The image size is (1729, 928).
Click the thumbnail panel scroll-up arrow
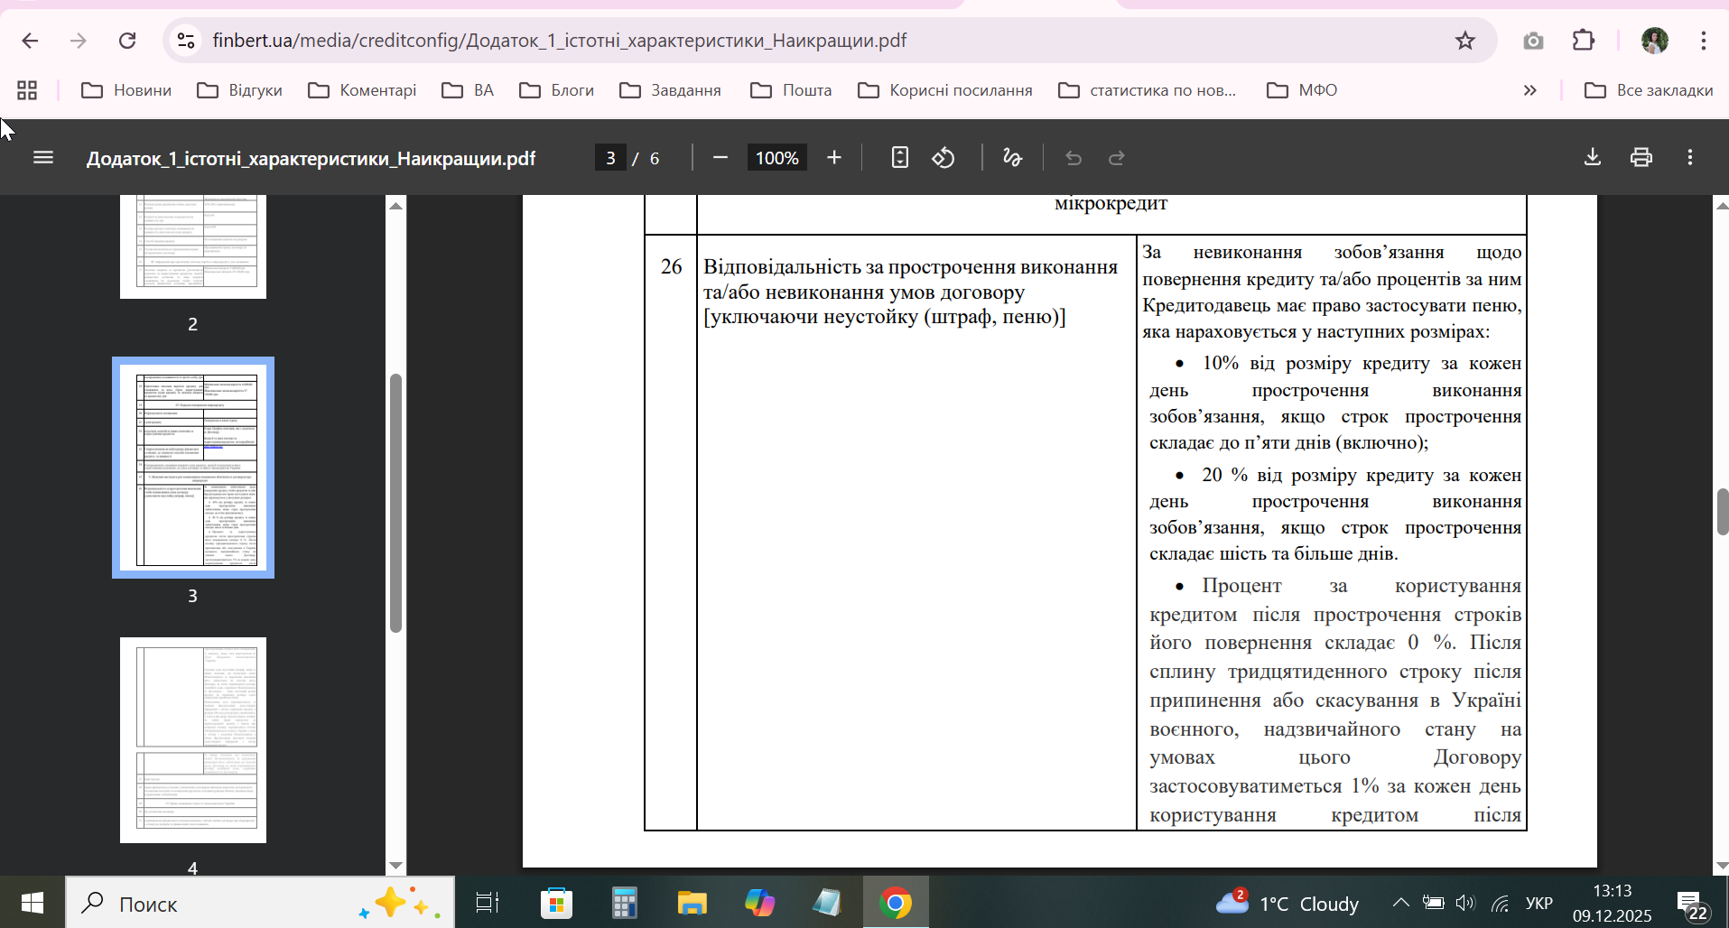pos(395,207)
